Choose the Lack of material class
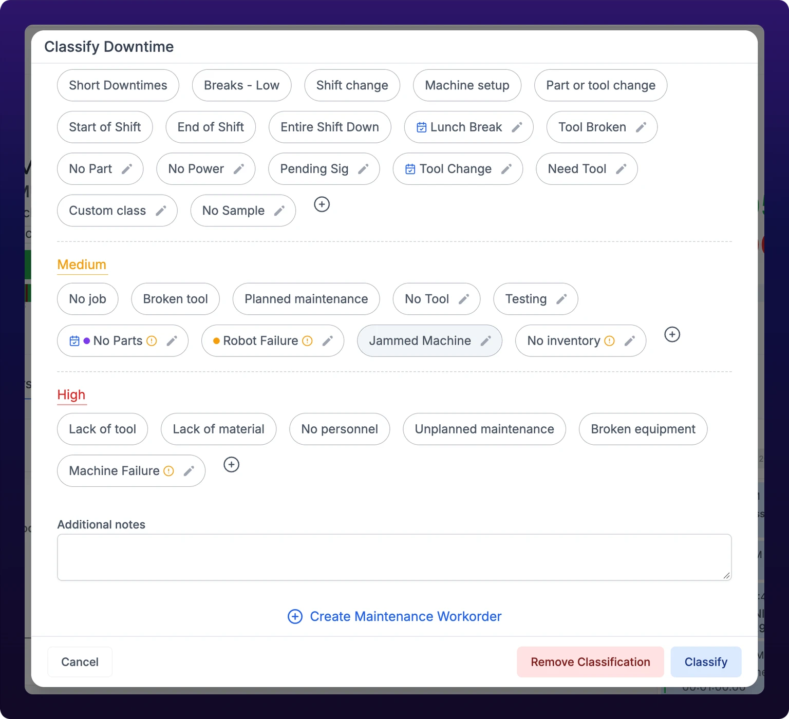The image size is (789, 719). pos(219,429)
